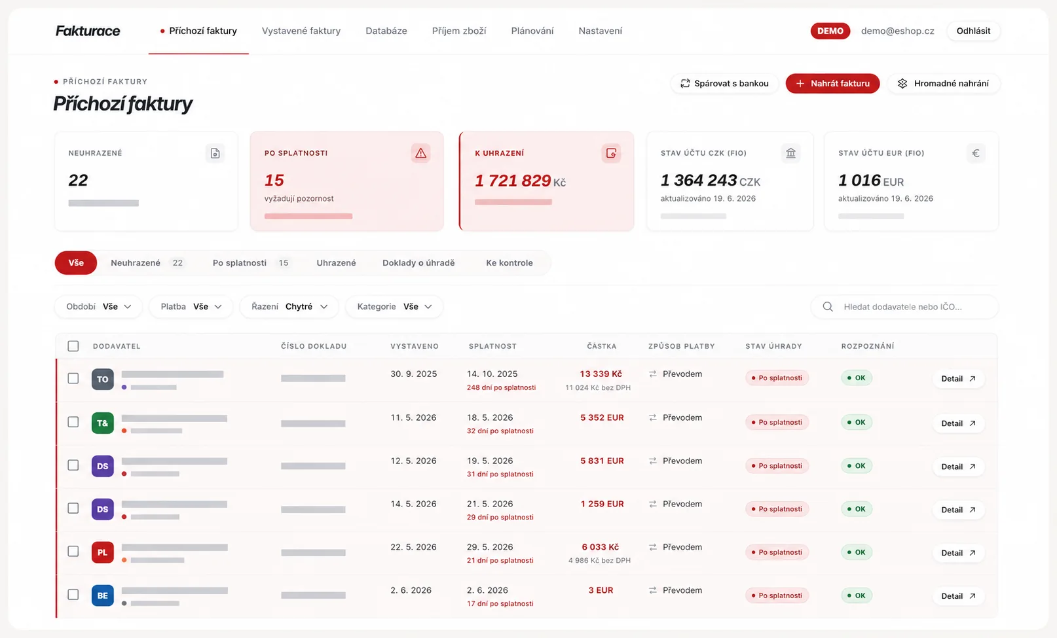
Task: Click Po splatnosti status badge in 3 EUR row
Action: [777, 595]
